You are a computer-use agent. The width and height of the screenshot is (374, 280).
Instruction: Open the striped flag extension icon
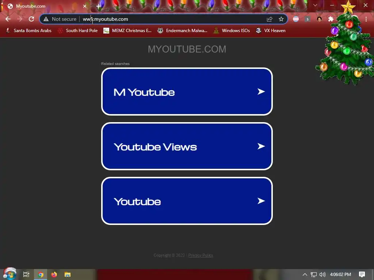pos(296,19)
